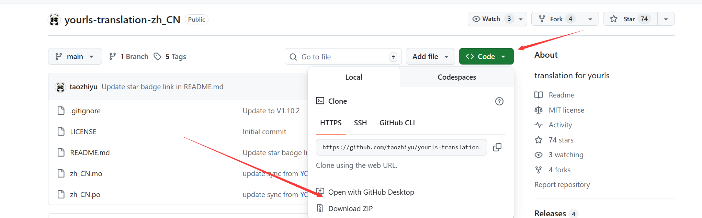Focus the Go to file search field
This screenshot has width=702, height=218.
click(x=343, y=57)
